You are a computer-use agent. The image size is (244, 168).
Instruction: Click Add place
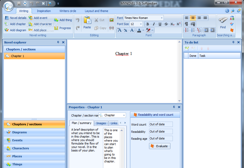pos(37,30)
